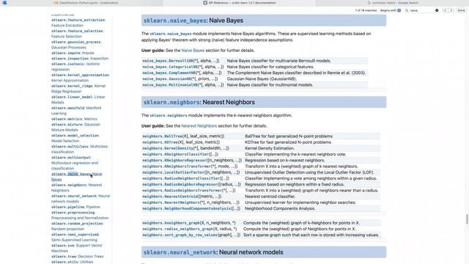The height and width of the screenshot is (264, 469).
Task: Click the page vertical scrollbar thumb
Action: (x=467, y=219)
